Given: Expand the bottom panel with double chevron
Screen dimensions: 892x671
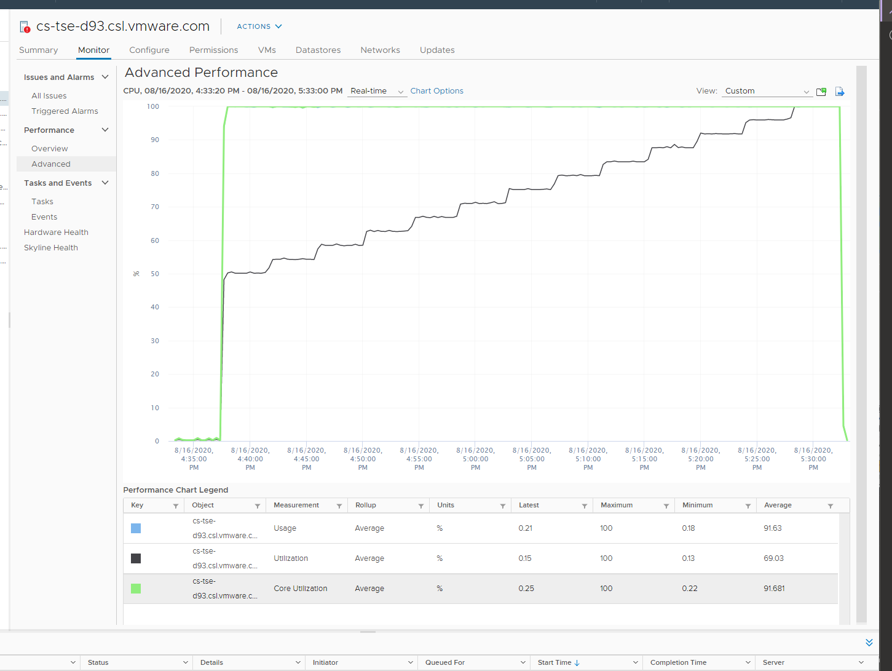Looking at the screenshot, I should pos(869,643).
